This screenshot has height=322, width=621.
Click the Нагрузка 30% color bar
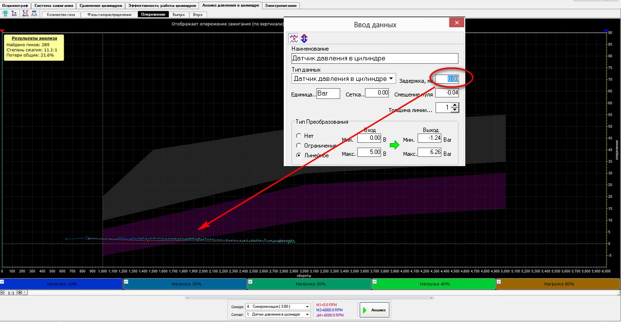click(x=310, y=284)
